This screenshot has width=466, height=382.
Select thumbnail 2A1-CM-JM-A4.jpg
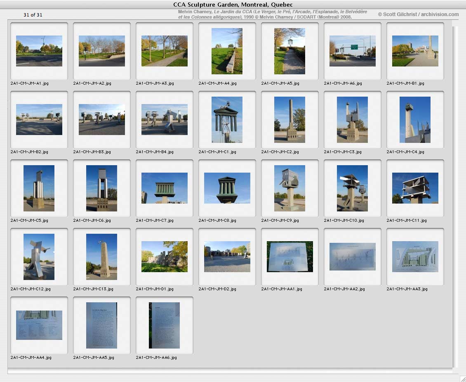[227, 51]
